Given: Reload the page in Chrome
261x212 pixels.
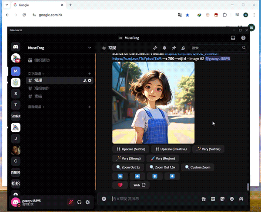Looking at the screenshot, I should tap(24, 15).
